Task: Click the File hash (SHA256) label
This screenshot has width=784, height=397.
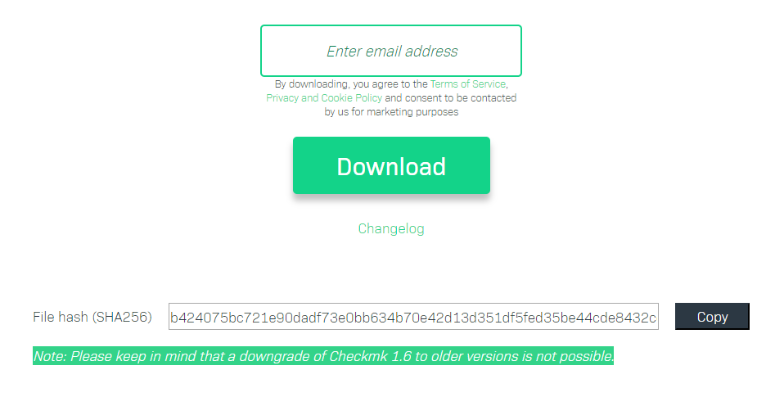Action: 92,317
